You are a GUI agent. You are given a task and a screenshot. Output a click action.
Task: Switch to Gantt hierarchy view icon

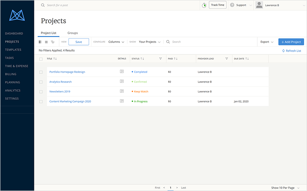(53, 42)
